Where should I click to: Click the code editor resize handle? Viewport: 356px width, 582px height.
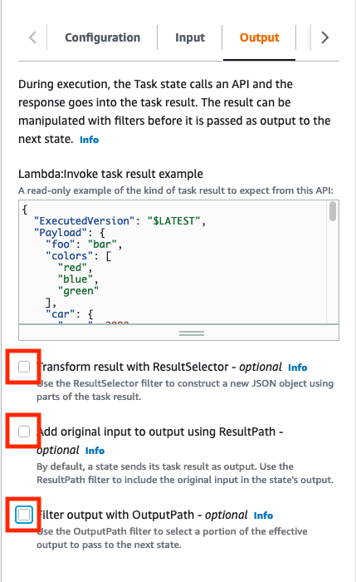pos(192,333)
